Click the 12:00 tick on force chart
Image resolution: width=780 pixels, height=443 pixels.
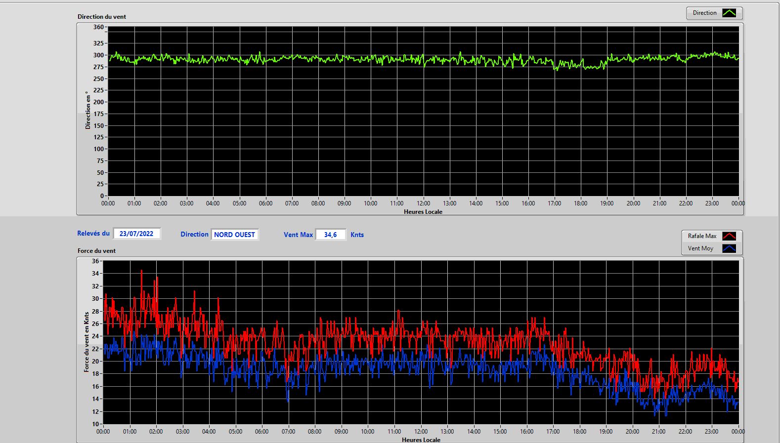pyautogui.click(x=421, y=432)
